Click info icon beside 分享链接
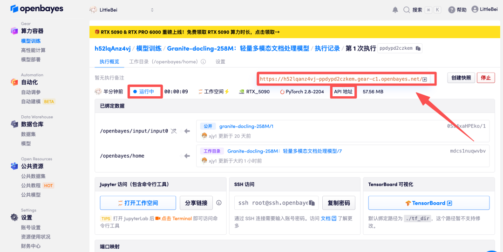Image resolution: width=503 pixels, height=252 pixels. [219, 203]
